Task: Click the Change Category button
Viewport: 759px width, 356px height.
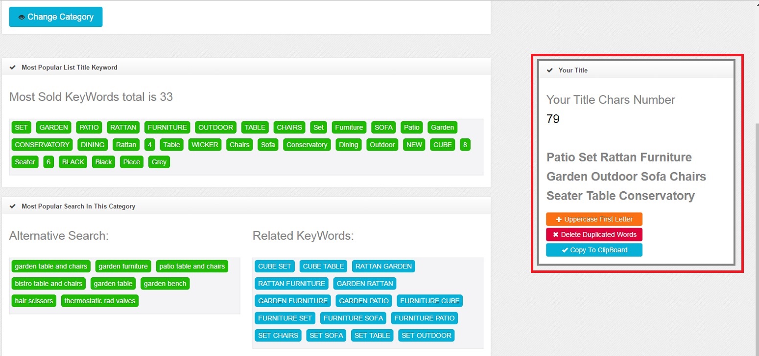Action: 55,17
